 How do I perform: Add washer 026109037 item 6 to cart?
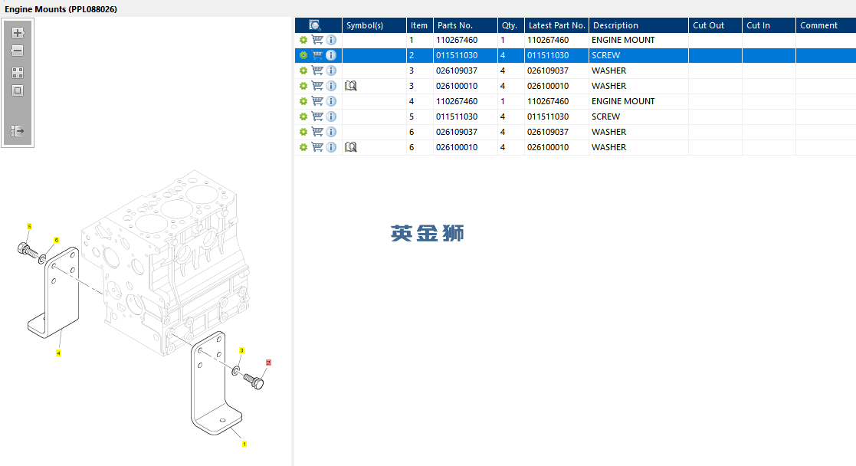tap(317, 132)
